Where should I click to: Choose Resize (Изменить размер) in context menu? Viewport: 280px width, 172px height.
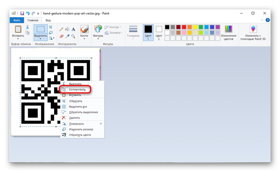pyautogui.click(x=82, y=129)
